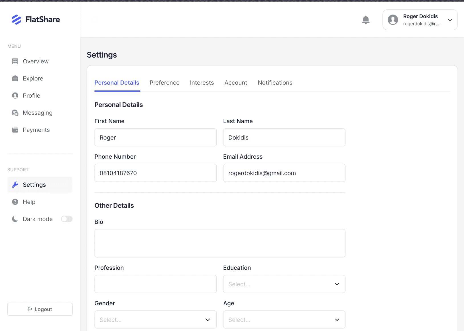
Task: Click the Roger Dokidis name in header
Action: [420, 16]
